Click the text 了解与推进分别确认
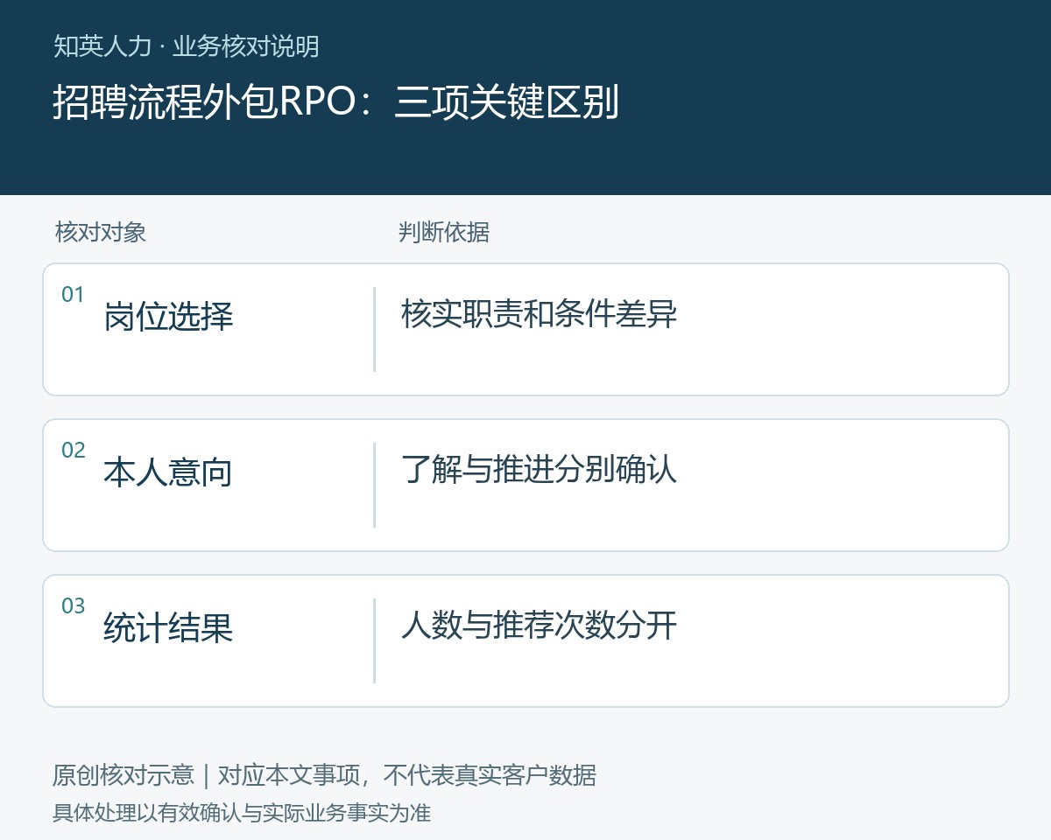The height and width of the screenshot is (840, 1051). 539,470
